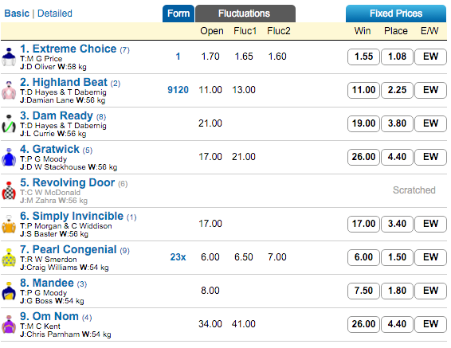Select Pearl Congenial win price 6.00

click(x=363, y=257)
